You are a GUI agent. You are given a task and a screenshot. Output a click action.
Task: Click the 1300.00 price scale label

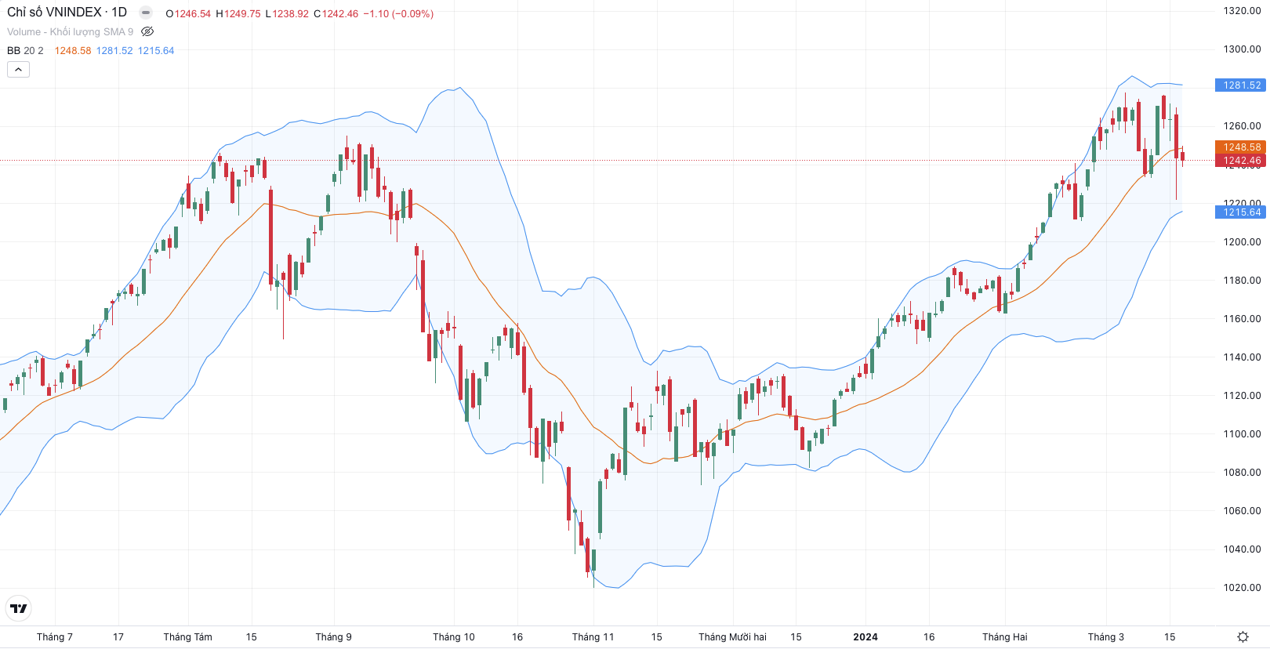(x=1242, y=49)
